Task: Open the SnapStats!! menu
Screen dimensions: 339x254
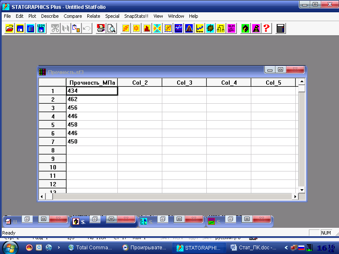Action: pos(136,16)
